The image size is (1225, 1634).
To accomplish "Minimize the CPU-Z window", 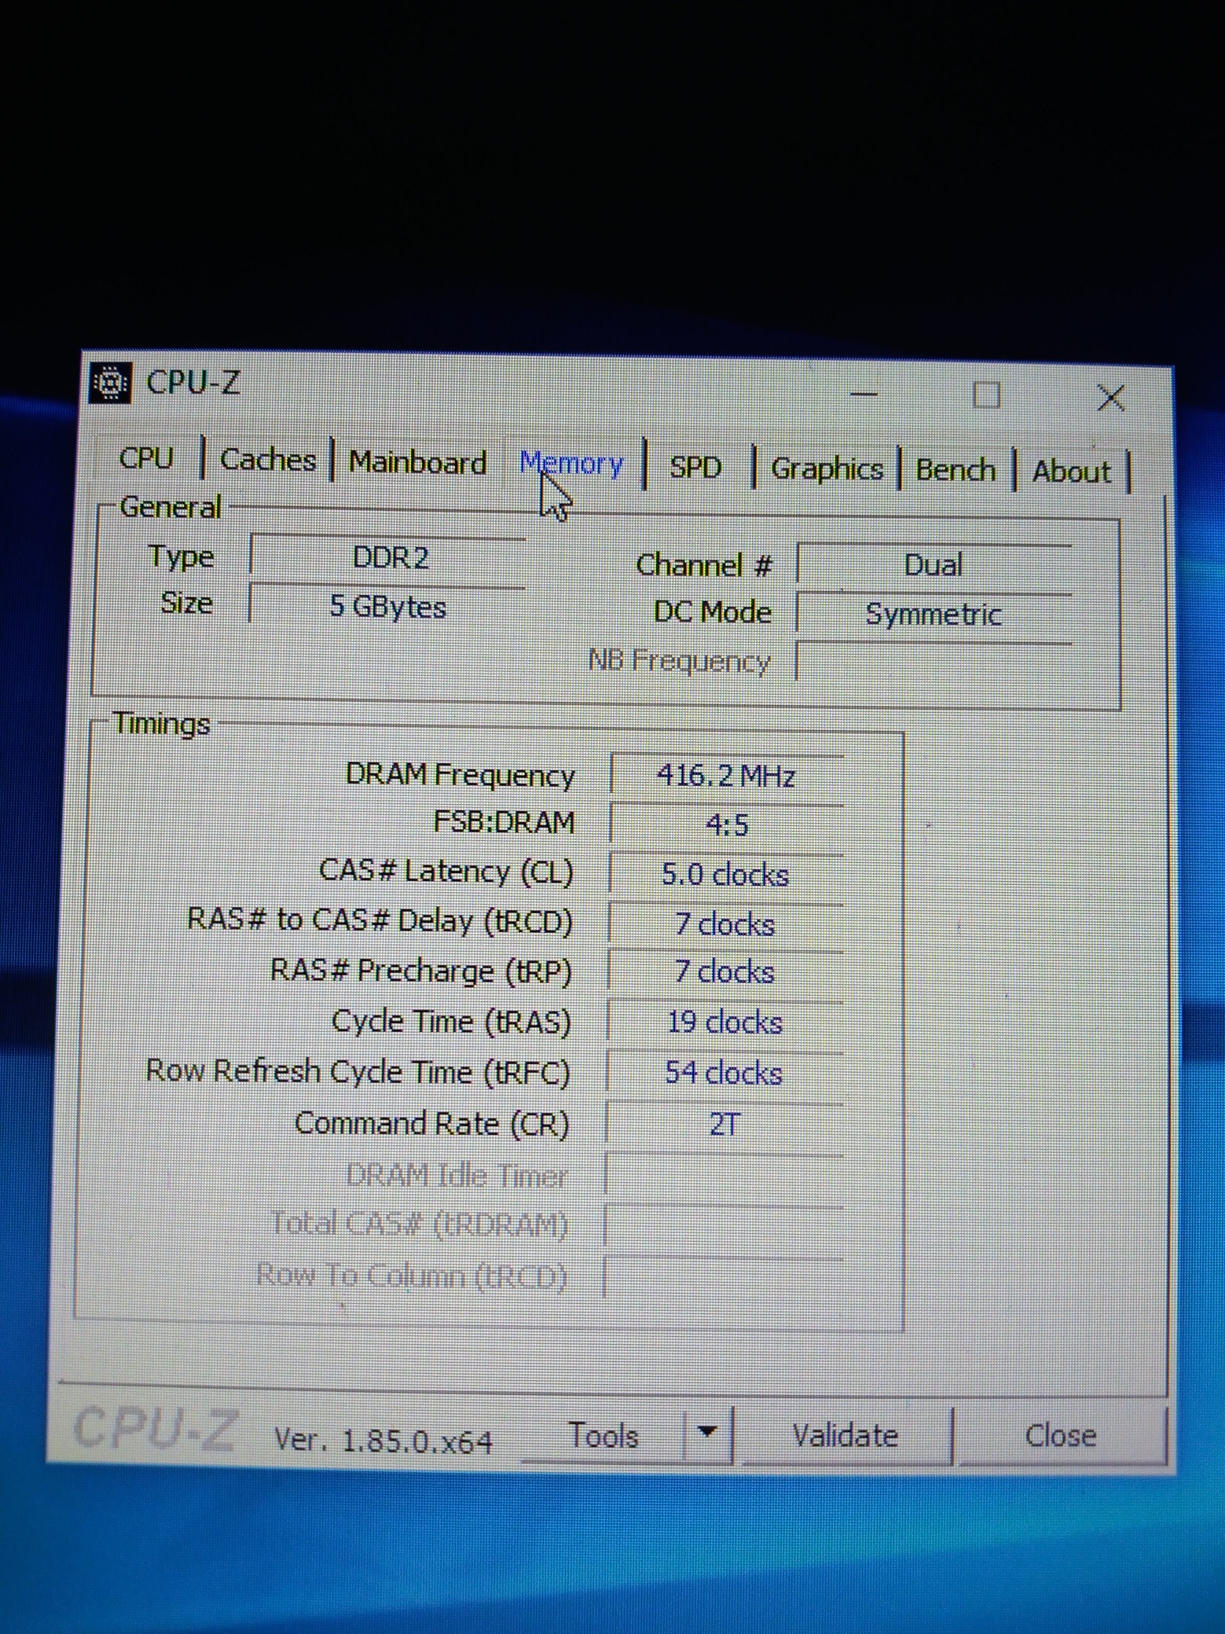I will 864,394.
